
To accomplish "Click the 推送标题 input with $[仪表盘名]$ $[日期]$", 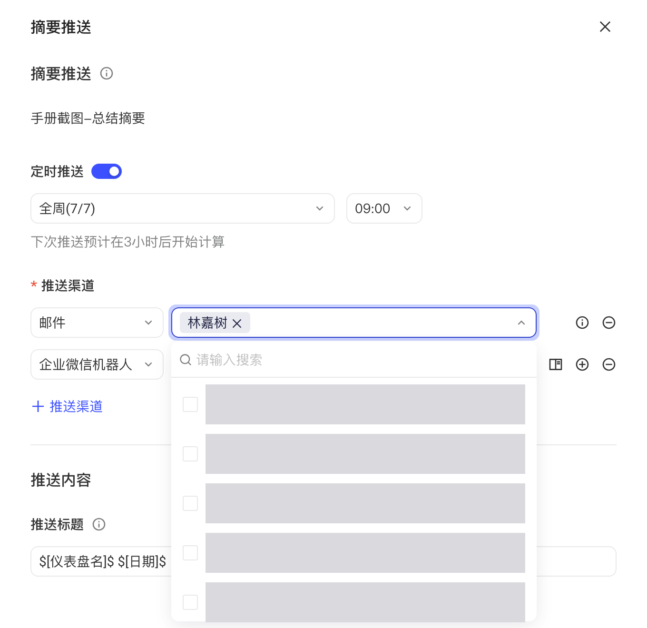I will click(x=323, y=561).
